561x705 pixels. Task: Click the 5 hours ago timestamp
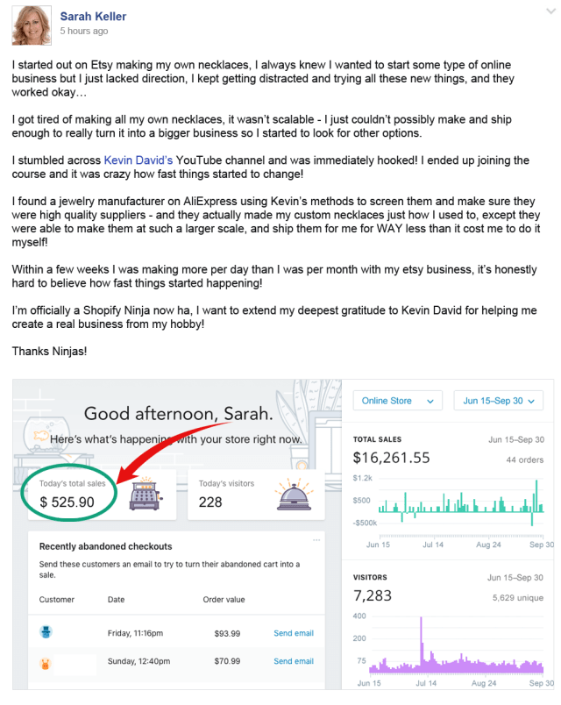(84, 31)
